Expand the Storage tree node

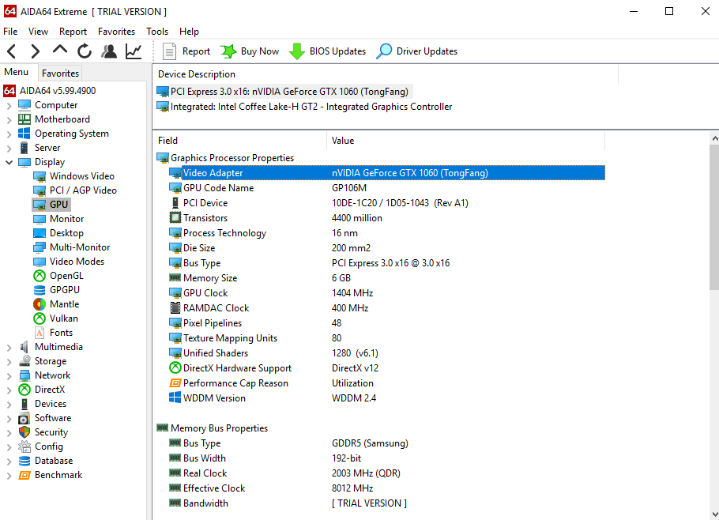(x=9, y=361)
